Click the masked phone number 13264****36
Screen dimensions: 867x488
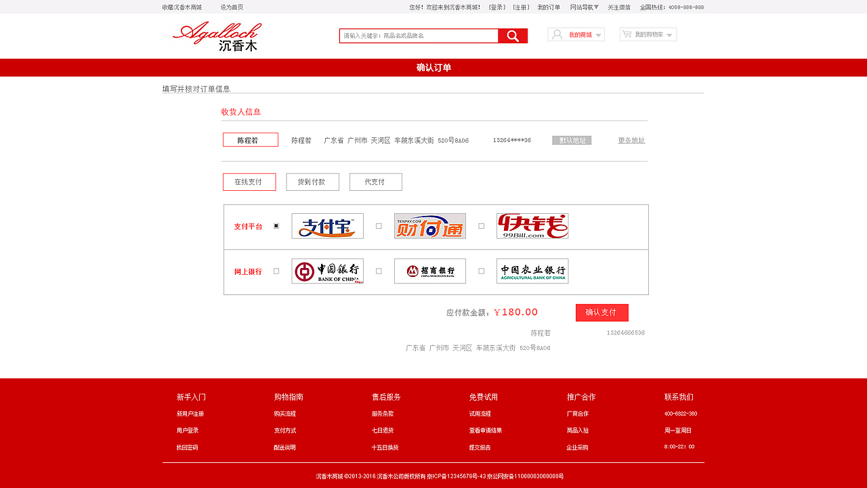(512, 140)
